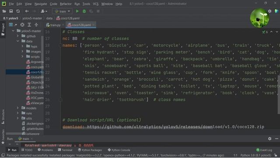Open the Navigate menu

point(41,4)
